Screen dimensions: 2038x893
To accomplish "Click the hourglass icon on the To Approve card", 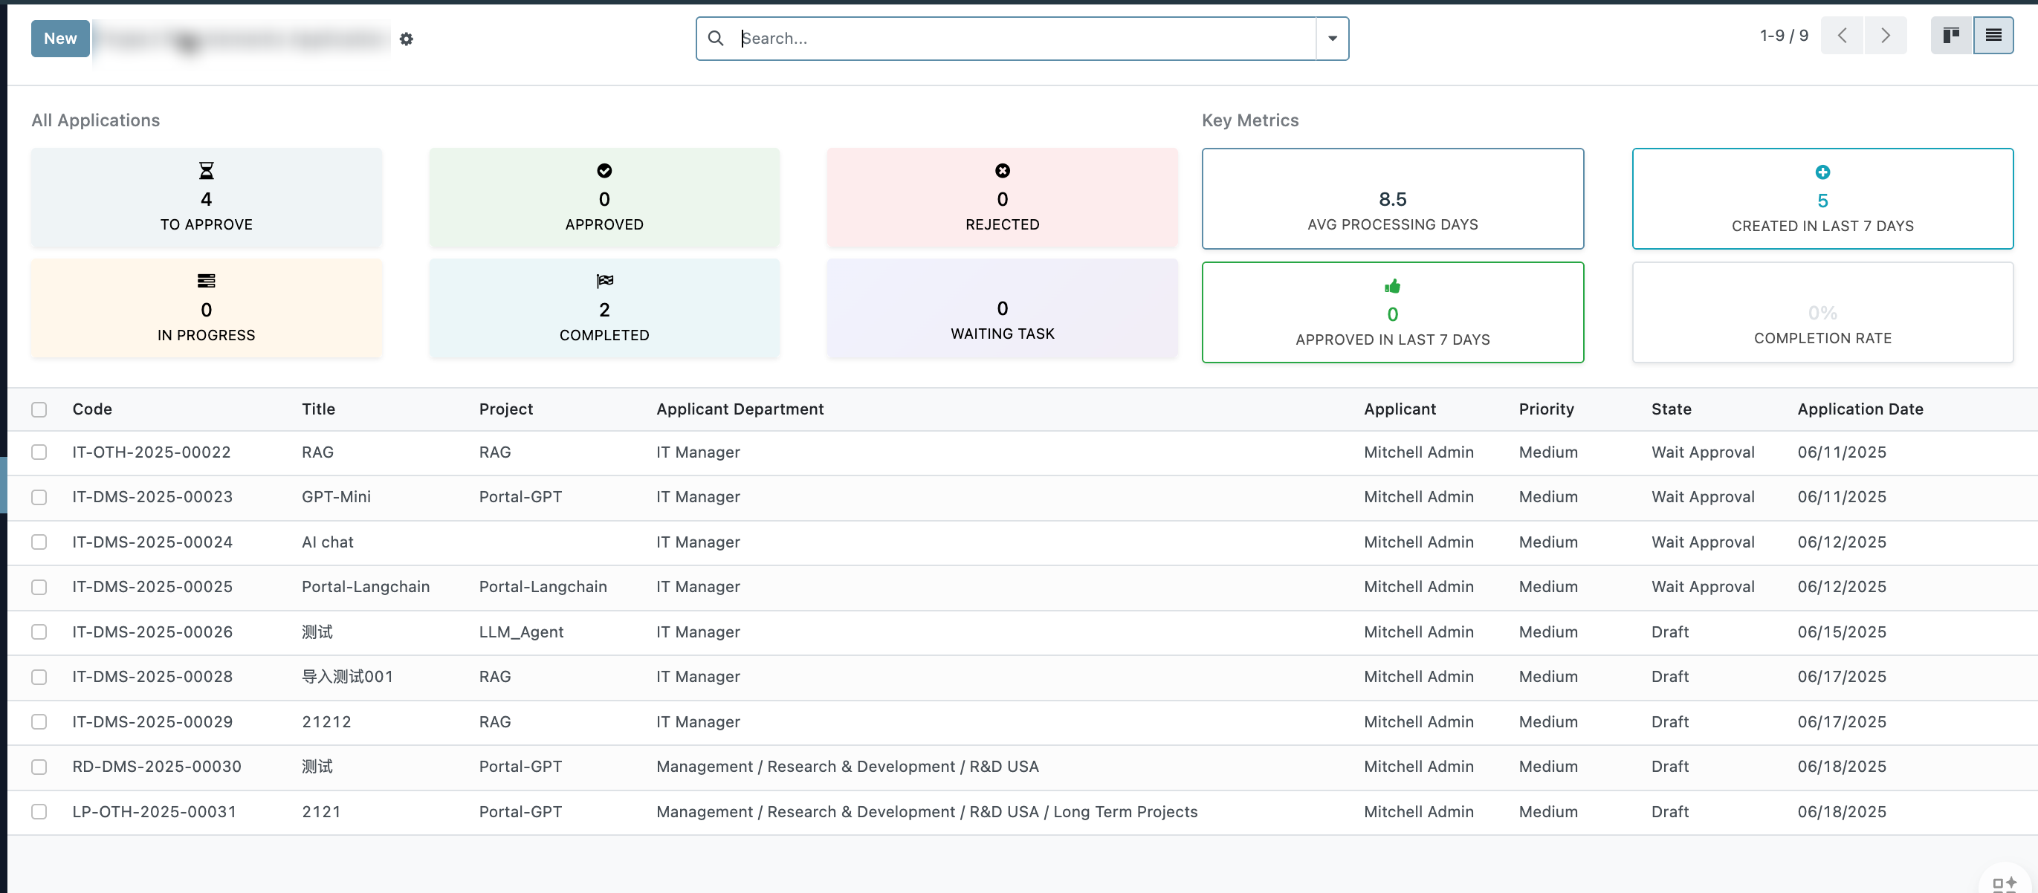I will [x=206, y=169].
